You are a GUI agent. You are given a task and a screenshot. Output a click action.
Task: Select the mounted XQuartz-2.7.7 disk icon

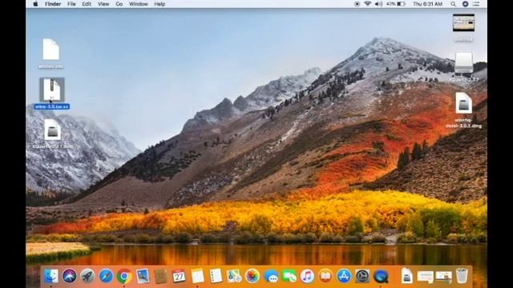463,62
